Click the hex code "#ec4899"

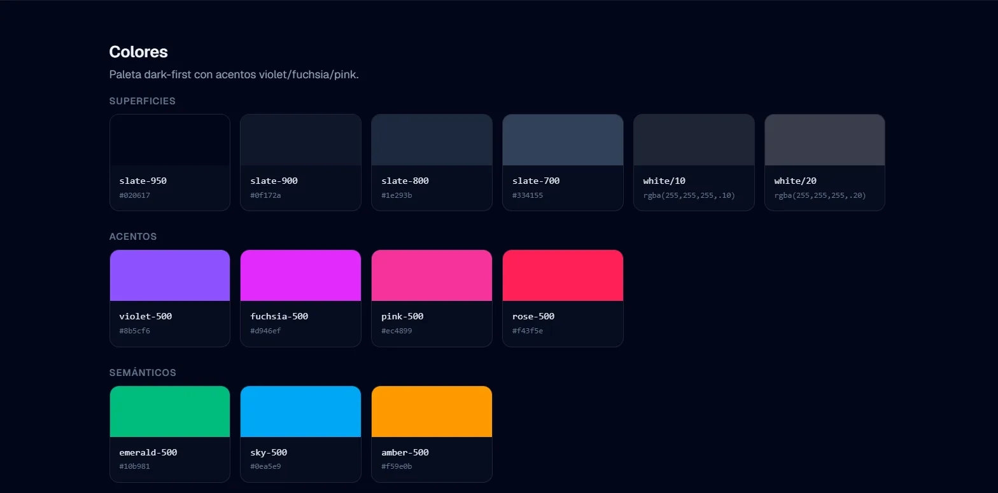[x=397, y=331]
